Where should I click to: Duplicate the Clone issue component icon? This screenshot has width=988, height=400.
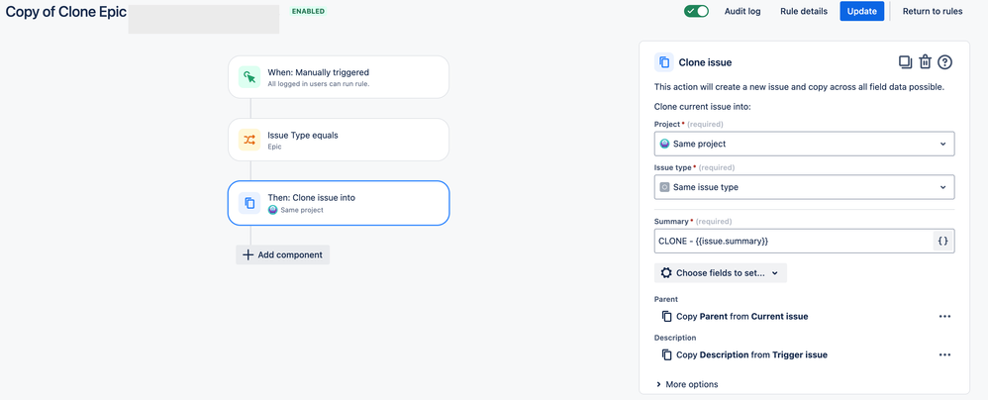click(x=905, y=61)
